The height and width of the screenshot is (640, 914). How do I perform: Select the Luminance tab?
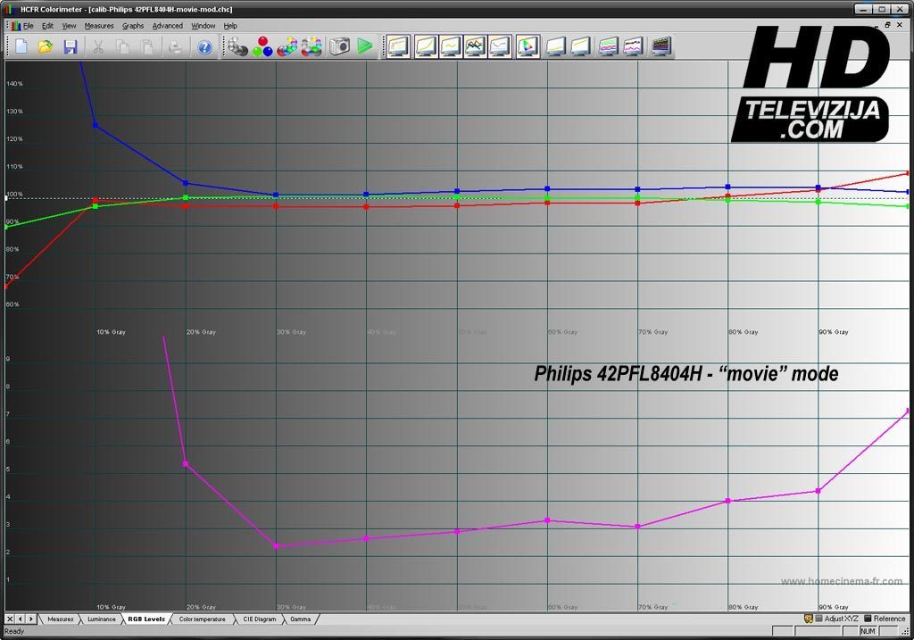101,619
